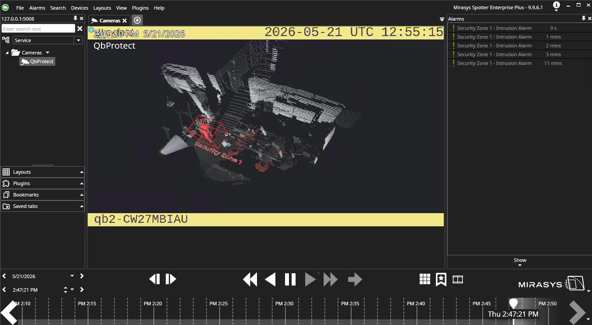
Task: Expand the Layouts section
Action: [43, 172]
